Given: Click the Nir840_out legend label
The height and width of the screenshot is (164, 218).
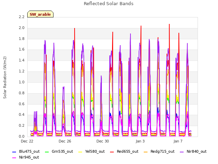Looking at the screenshot, I should [x=197, y=151].
